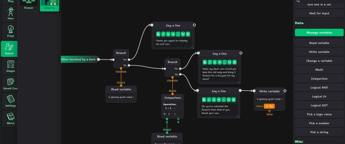Open variable dropdown in Read variable node
This screenshot has width=345, height=144.
pos(121,97)
